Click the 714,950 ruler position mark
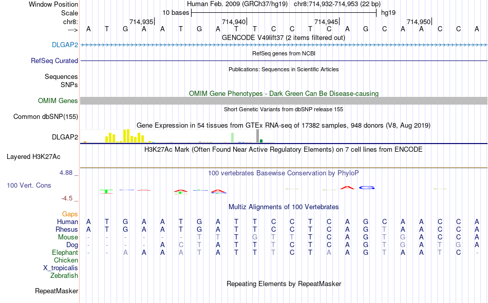 pos(419,22)
